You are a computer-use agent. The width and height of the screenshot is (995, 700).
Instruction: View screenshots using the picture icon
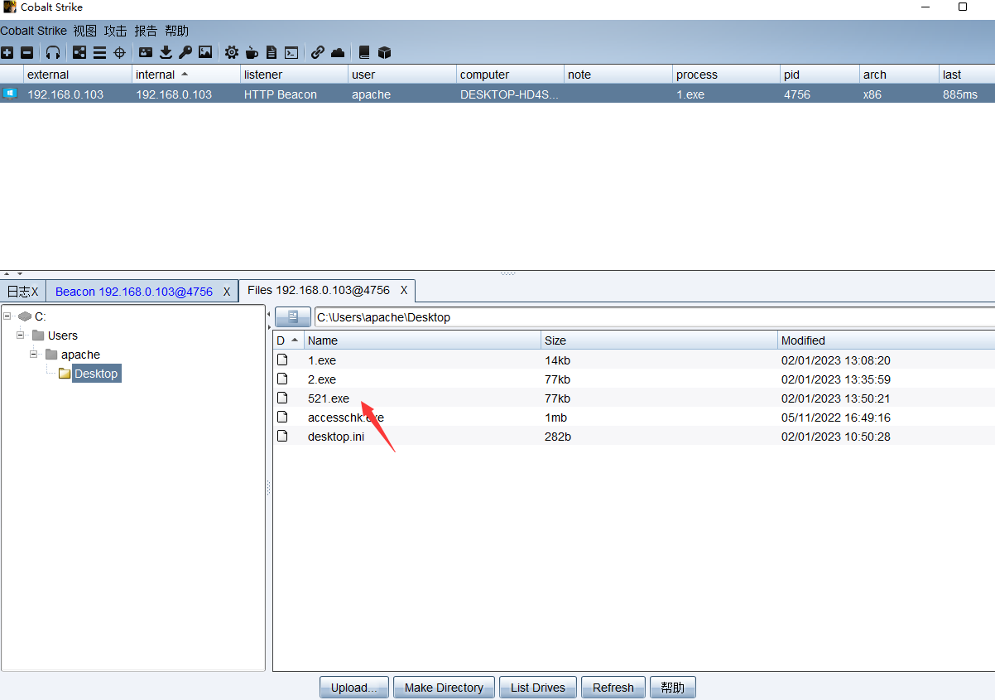(x=205, y=52)
